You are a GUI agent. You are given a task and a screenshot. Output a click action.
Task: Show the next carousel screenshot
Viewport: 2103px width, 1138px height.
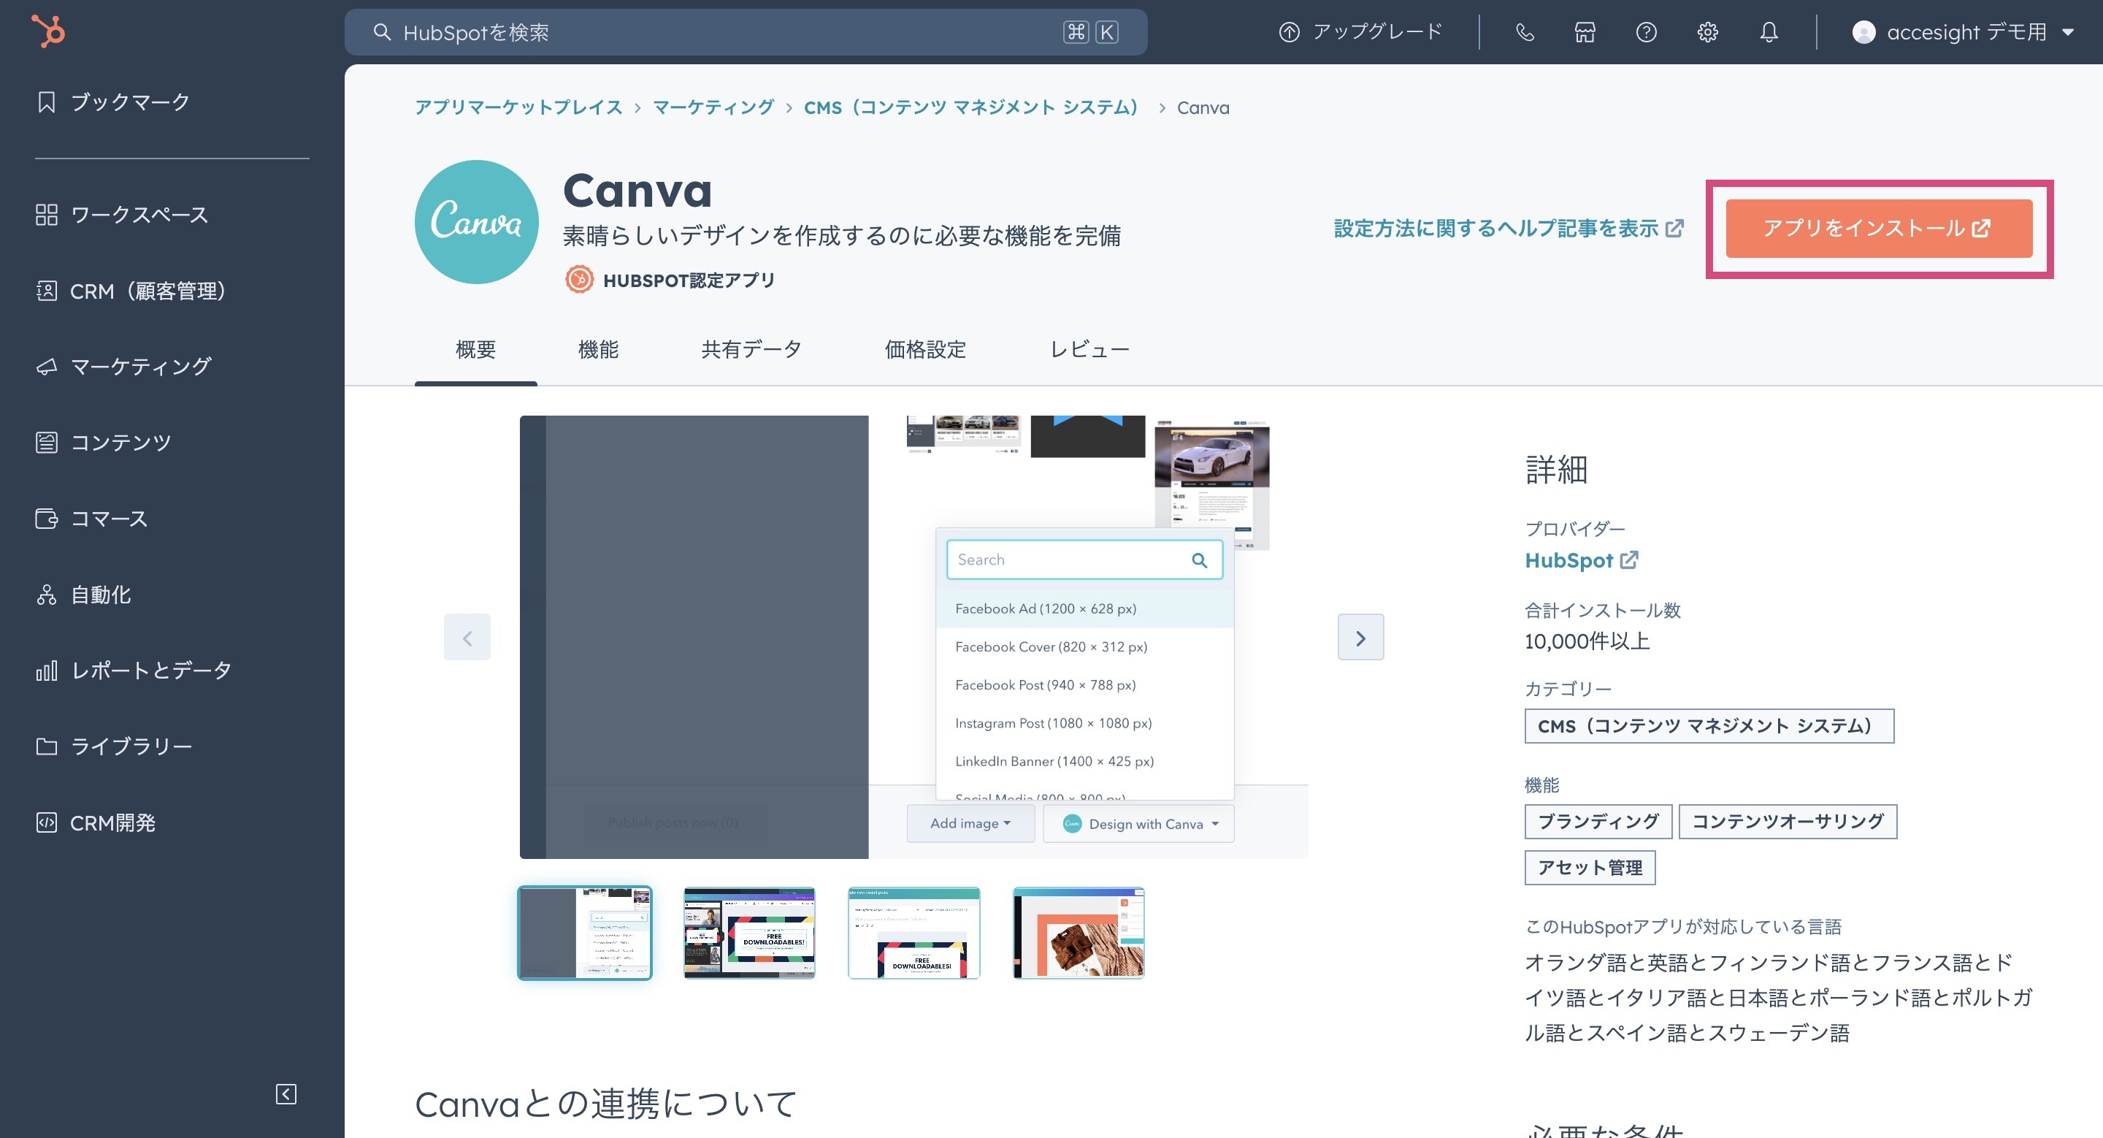[x=1360, y=637]
